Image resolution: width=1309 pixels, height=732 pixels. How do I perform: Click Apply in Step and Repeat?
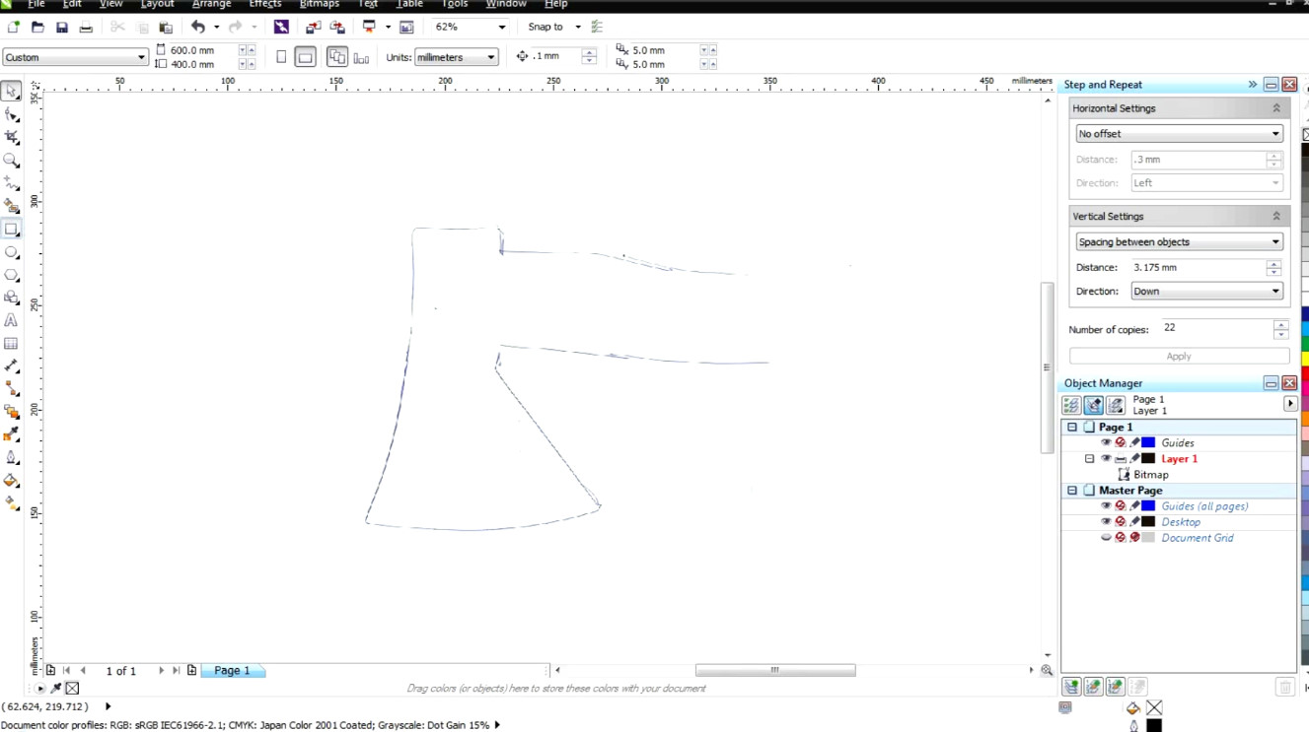(x=1179, y=357)
